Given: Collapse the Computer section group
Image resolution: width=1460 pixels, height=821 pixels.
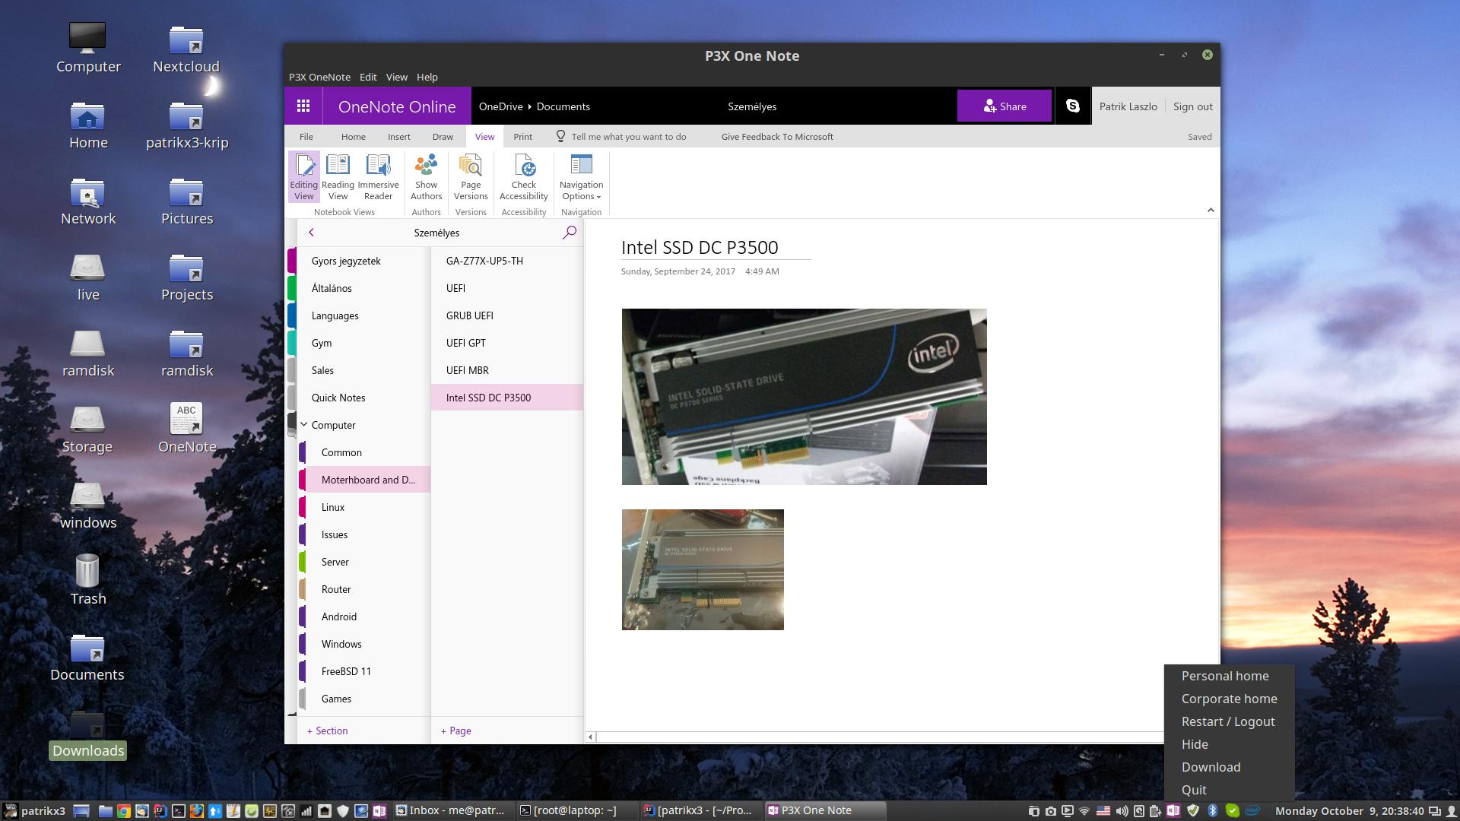Looking at the screenshot, I should 304,425.
